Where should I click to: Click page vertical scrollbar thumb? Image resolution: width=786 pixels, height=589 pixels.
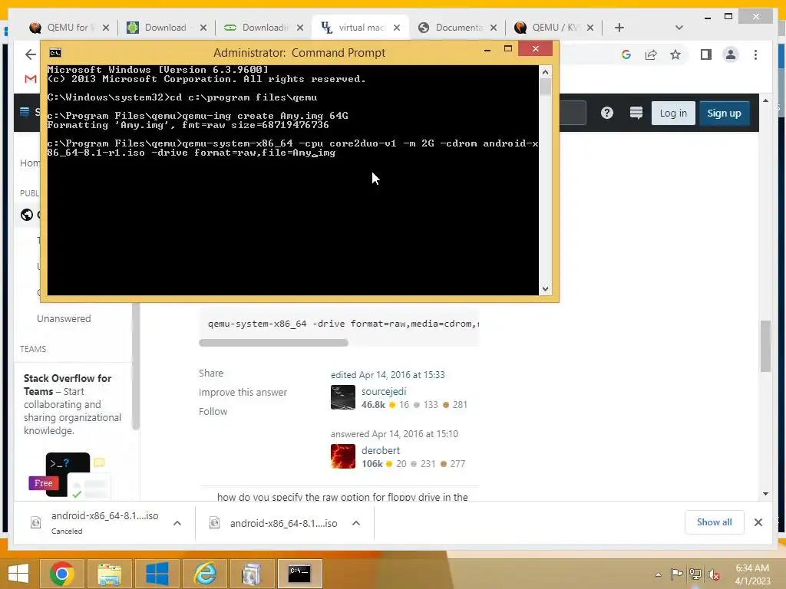pyautogui.click(x=765, y=346)
